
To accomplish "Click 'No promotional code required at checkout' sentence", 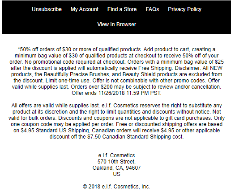I will pos(75,62).
